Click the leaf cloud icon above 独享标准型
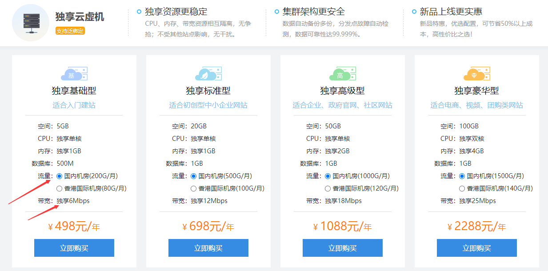This screenshot has width=548, height=271. pos(208,74)
